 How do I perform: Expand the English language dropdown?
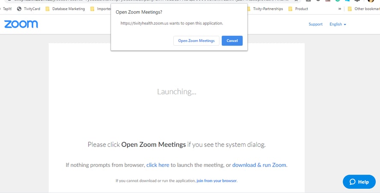338,24
